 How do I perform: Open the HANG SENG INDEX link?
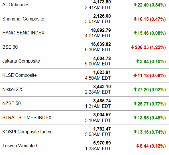point(23,33)
